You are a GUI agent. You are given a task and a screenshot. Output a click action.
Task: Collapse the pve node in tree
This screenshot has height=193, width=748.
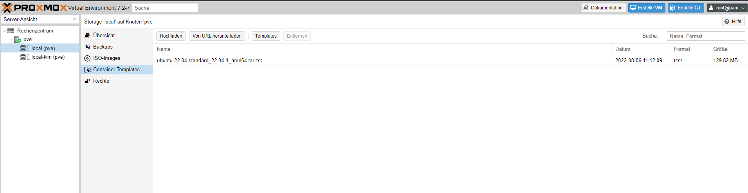point(11,40)
